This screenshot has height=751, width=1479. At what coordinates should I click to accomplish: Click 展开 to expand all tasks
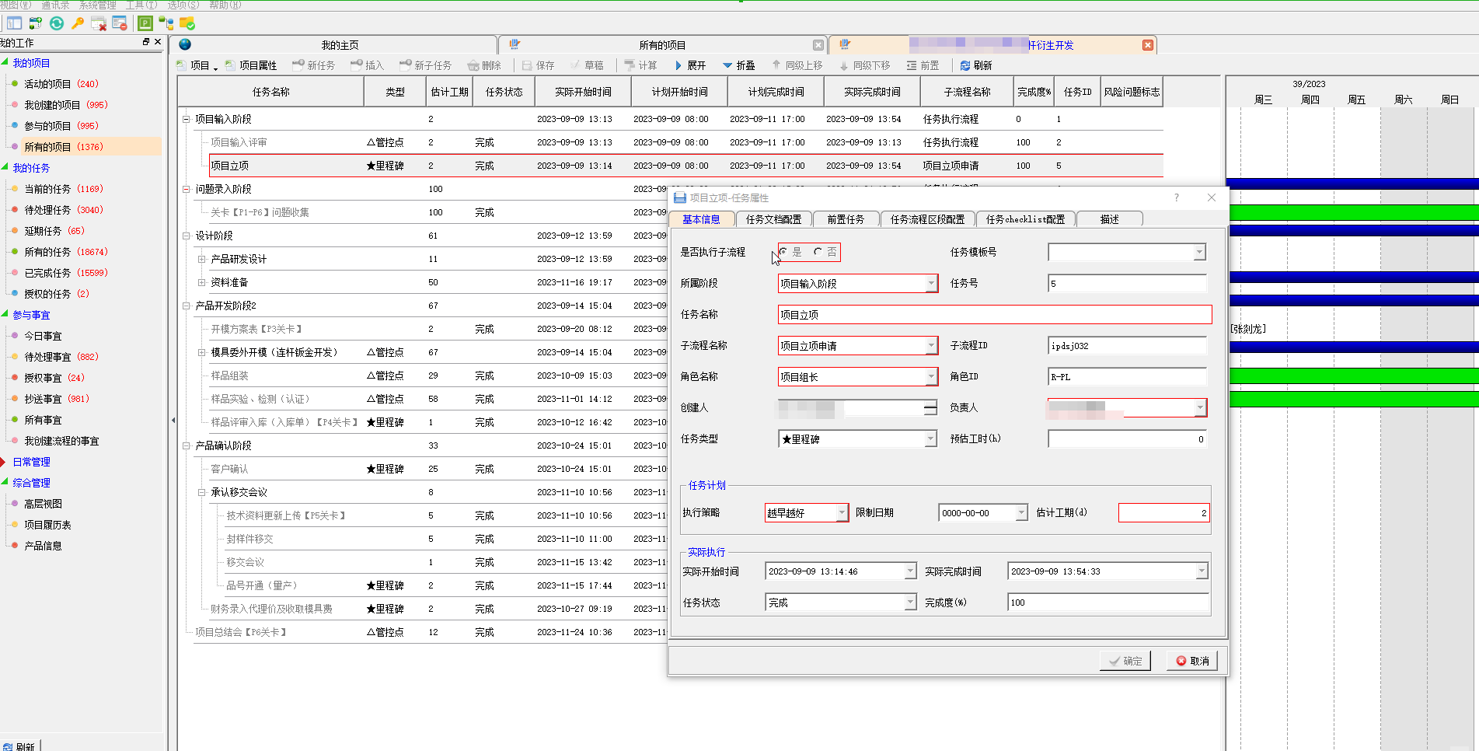(690, 65)
